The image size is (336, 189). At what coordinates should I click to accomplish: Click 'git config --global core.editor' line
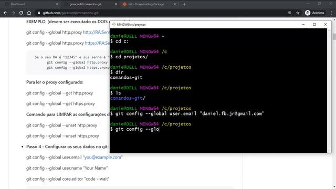click(68, 178)
